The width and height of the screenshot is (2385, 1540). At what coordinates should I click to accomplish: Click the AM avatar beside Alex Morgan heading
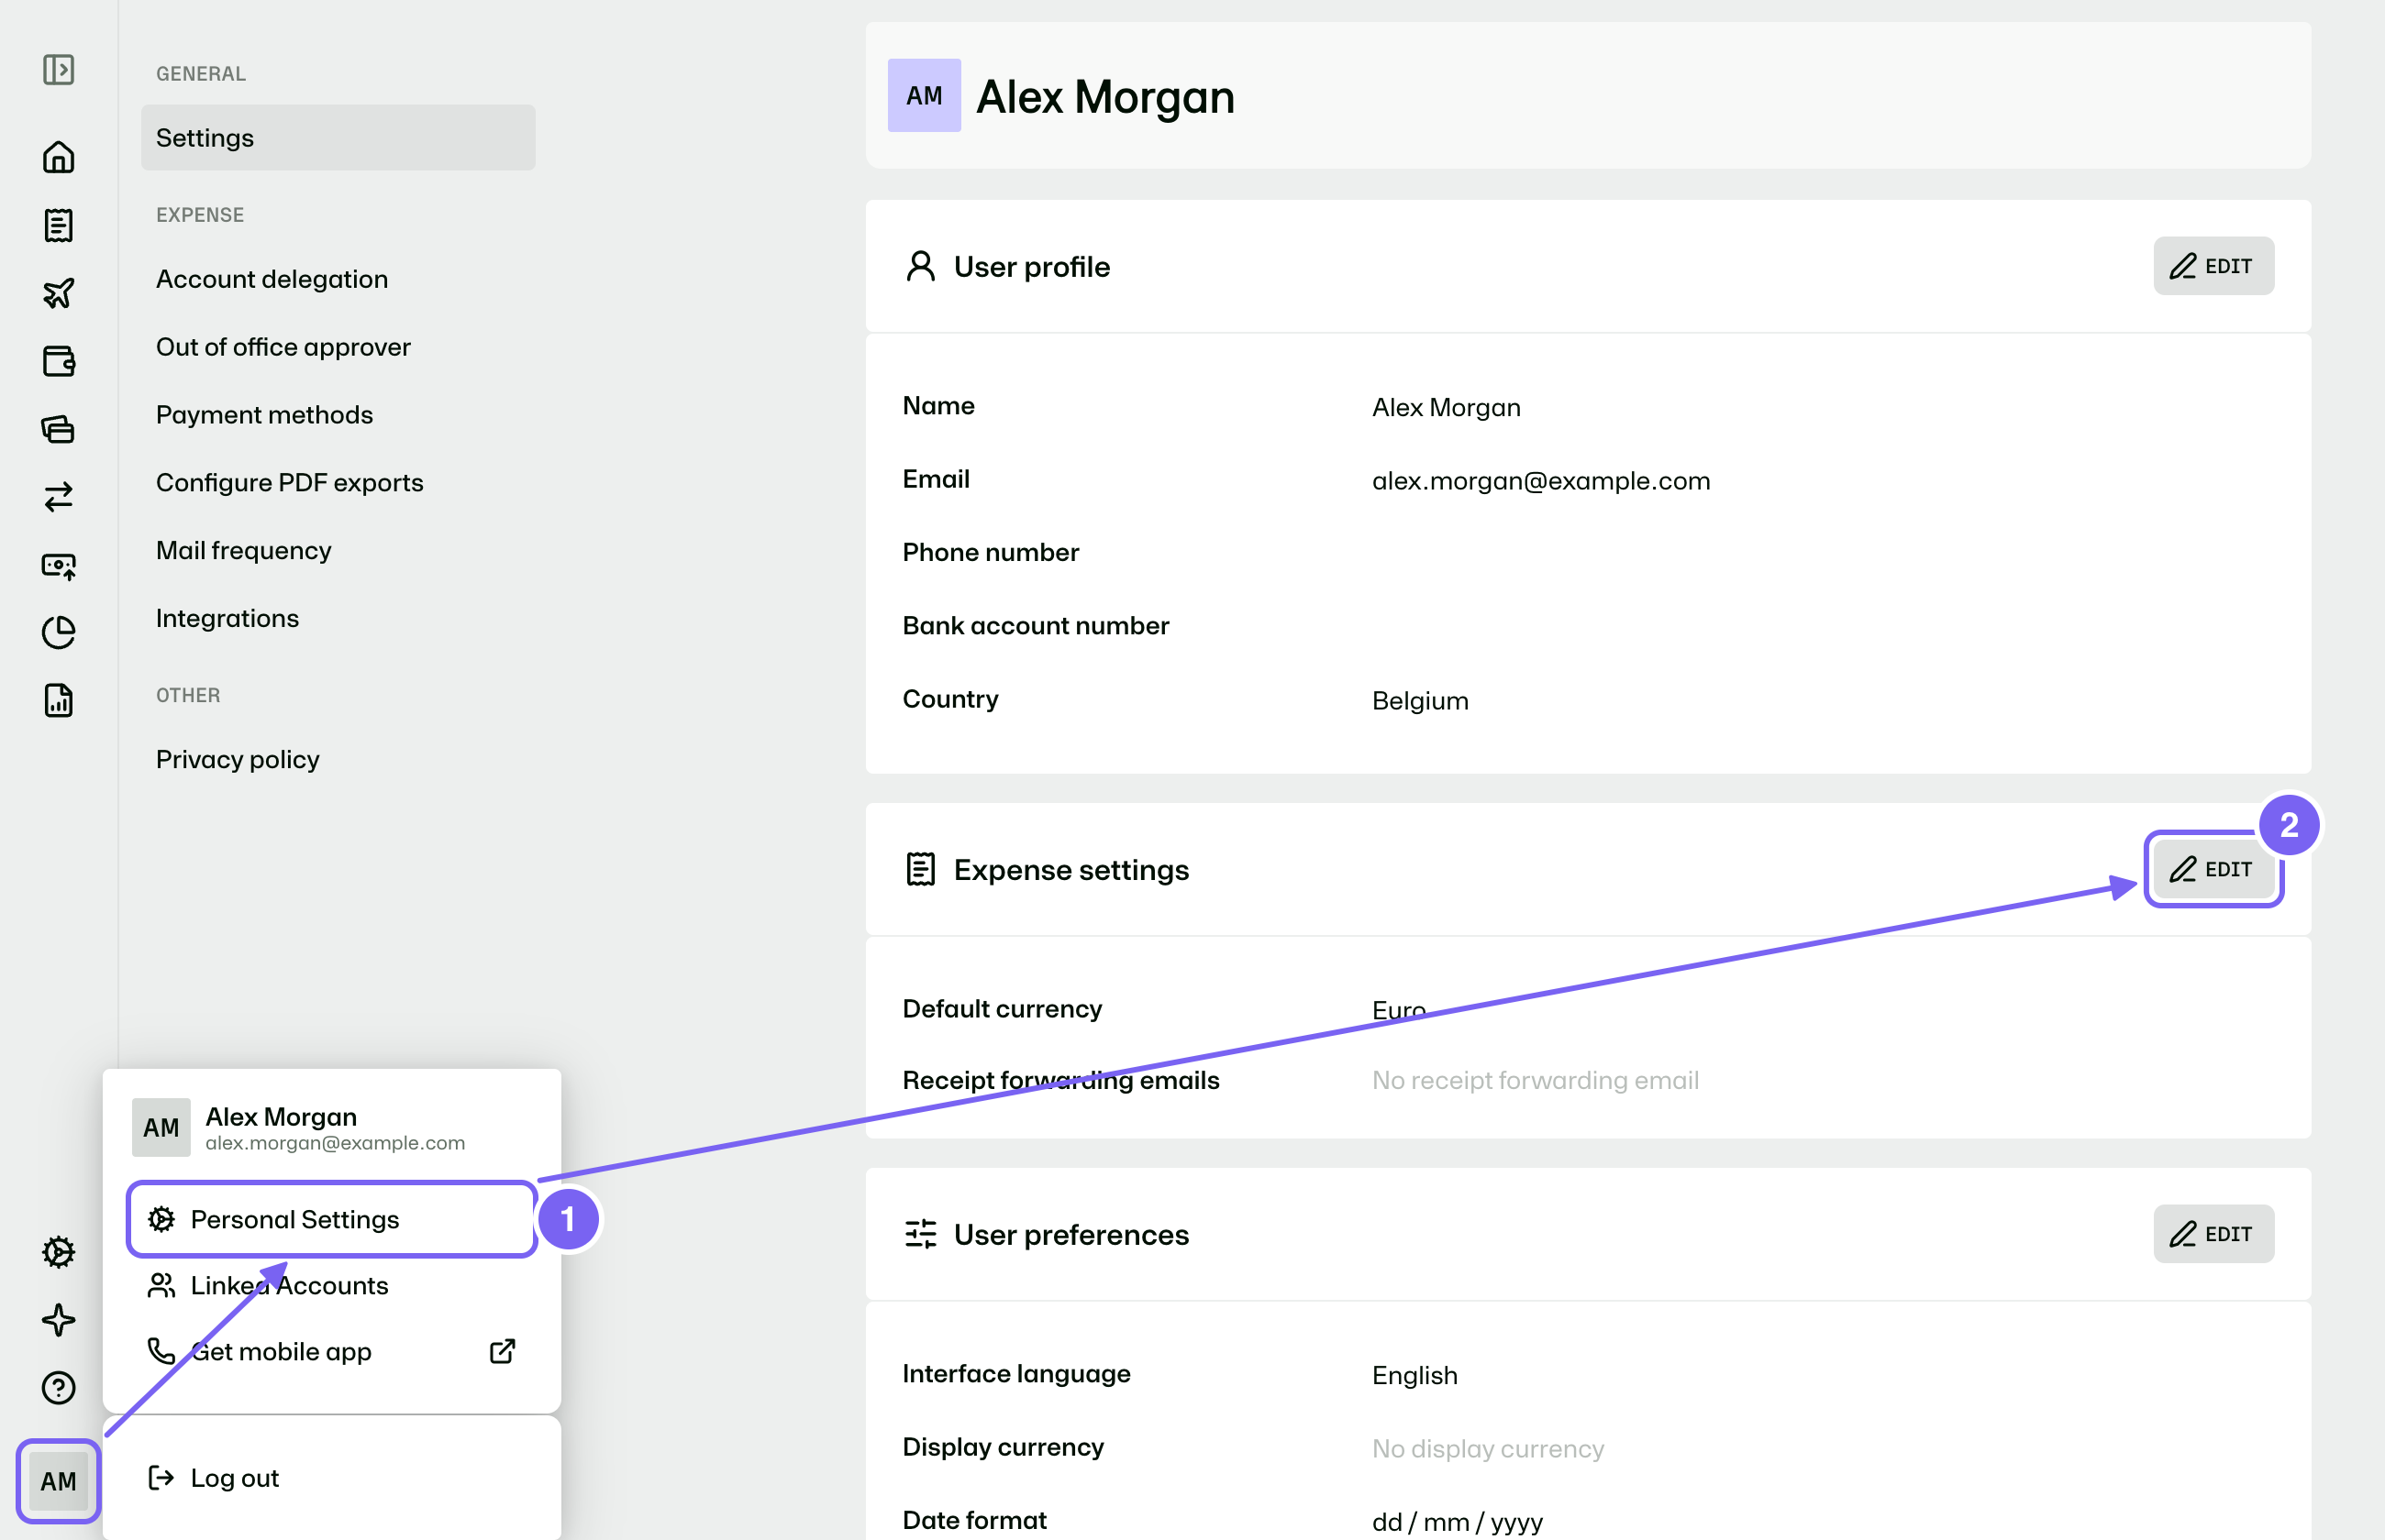pos(925,95)
